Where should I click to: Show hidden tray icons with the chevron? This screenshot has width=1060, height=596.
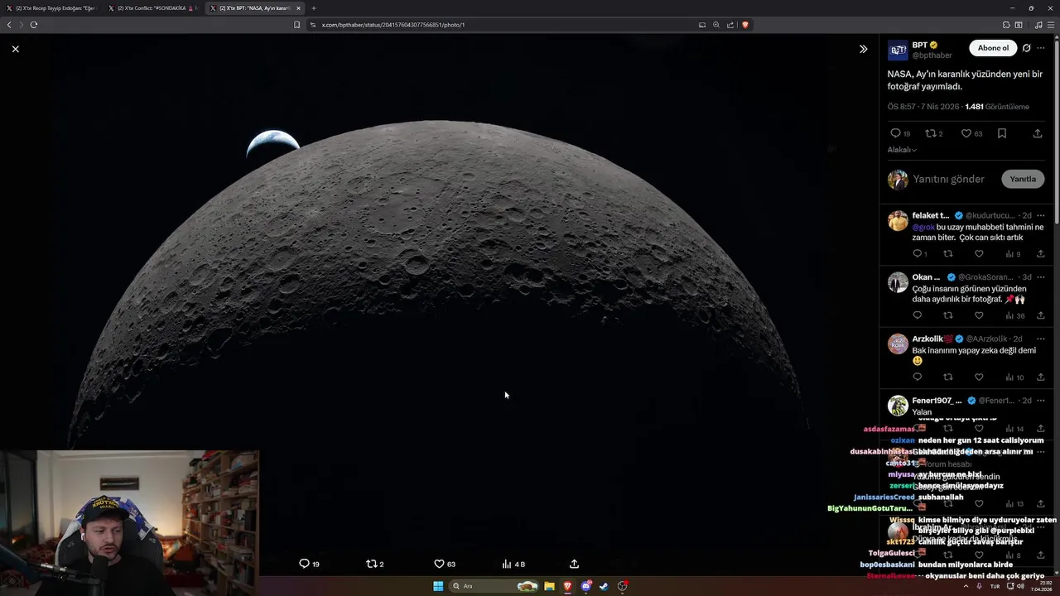[966, 586]
